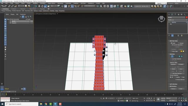Open the selection filter All dropdown

pos(21,6)
